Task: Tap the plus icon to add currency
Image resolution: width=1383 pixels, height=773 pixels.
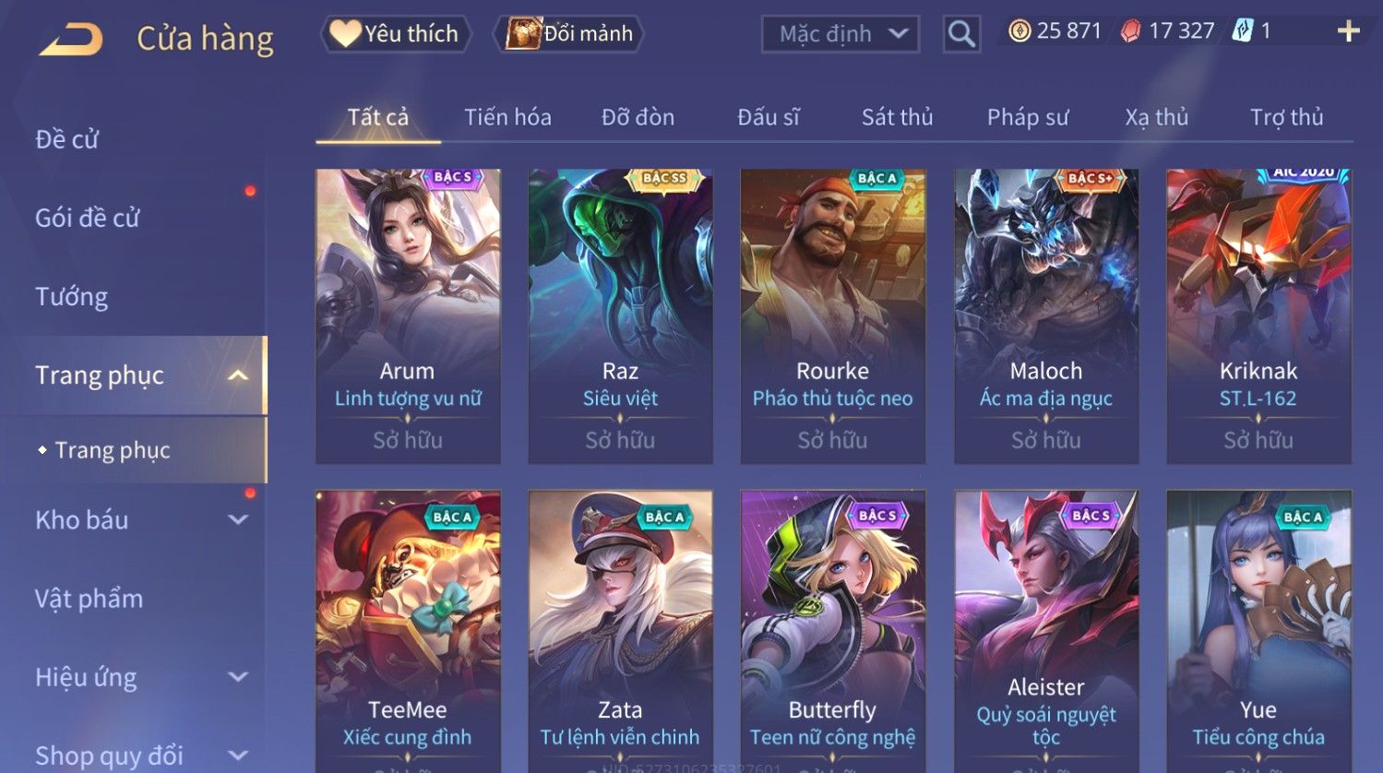Action: tap(1348, 31)
